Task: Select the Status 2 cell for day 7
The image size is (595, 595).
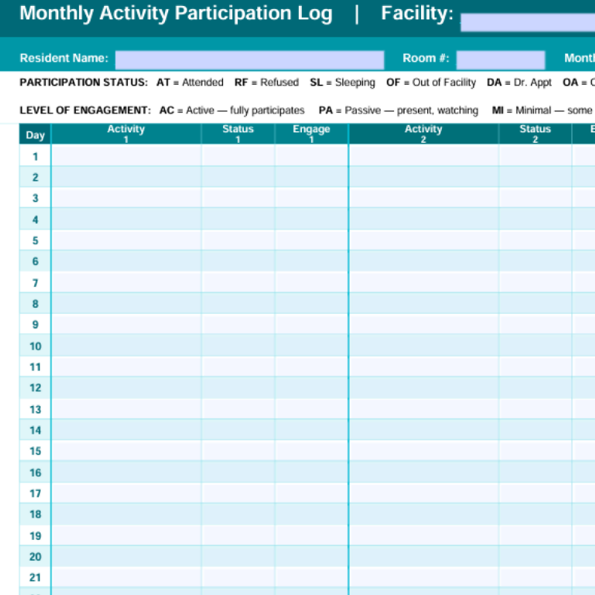Action: click(x=535, y=282)
